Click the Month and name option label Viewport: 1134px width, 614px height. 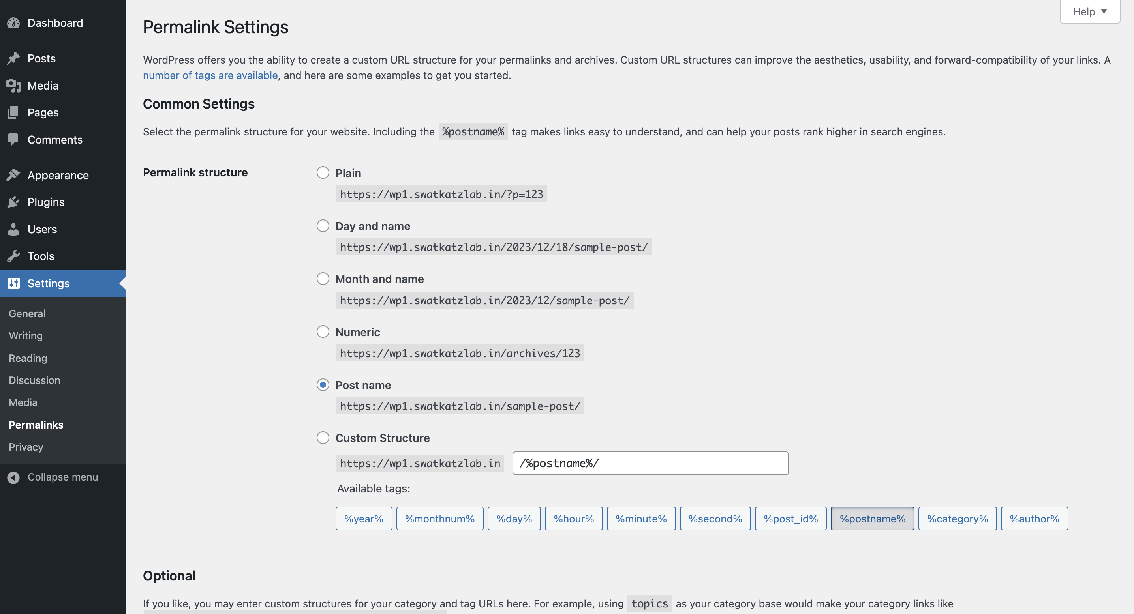(x=379, y=279)
